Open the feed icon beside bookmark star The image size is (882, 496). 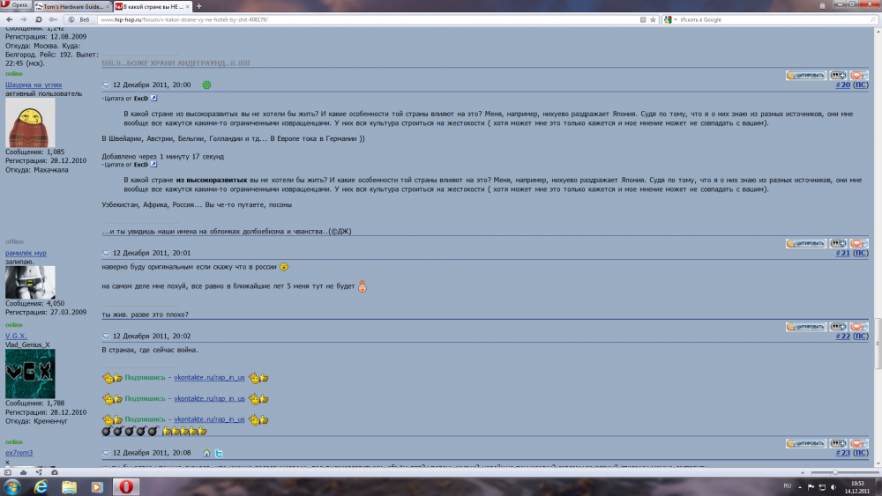coord(643,19)
